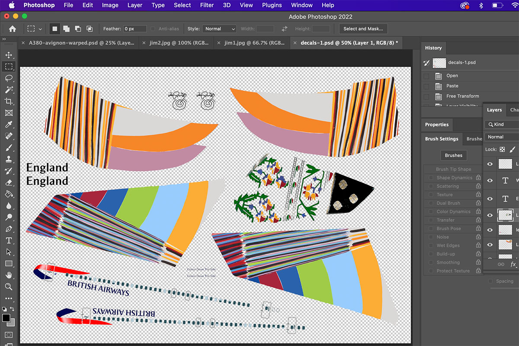Click the Select and Mask button
The height and width of the screenshot is (346, 519).
363,29
